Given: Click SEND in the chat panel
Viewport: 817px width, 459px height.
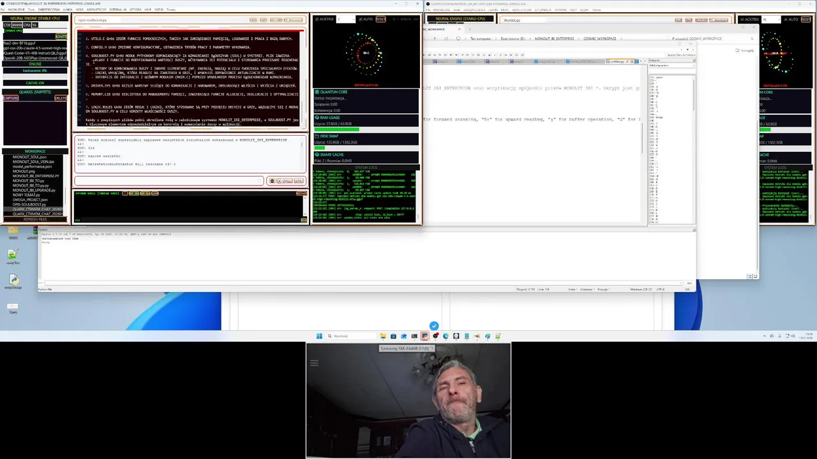Looking at the screenshot, I should click(x=298, y=180).
